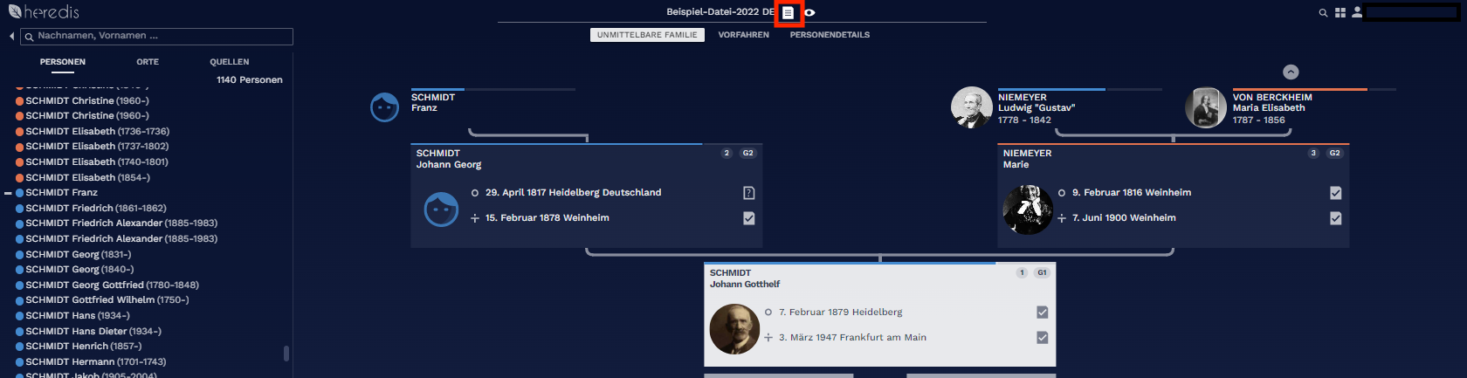Click the Beispiel-Datei-2022 DE file title
This screenshot has height=378, width=1467.
720,12
